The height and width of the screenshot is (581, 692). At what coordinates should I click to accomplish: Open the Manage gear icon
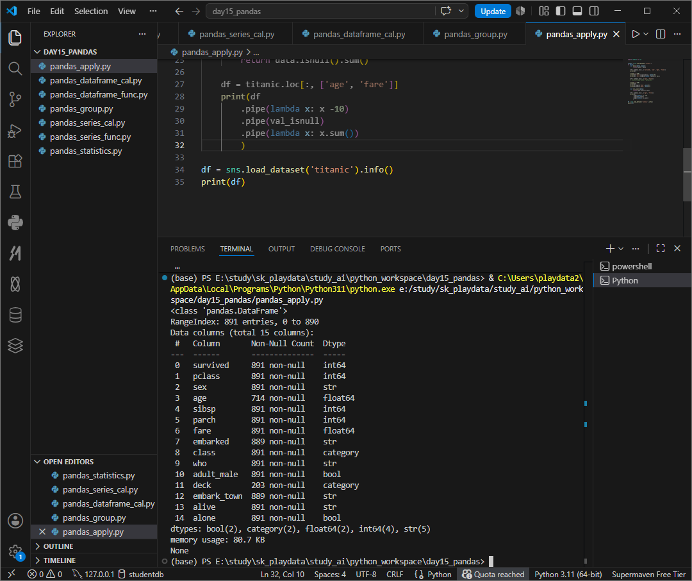click(15, 551)
